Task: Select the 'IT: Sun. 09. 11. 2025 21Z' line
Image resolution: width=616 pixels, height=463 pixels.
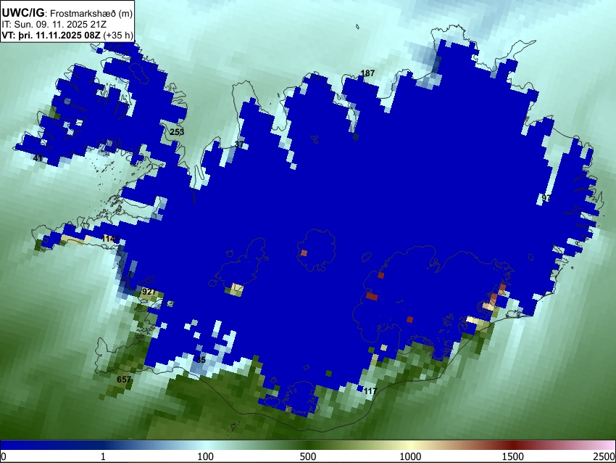Action: (x=54, y=25)
